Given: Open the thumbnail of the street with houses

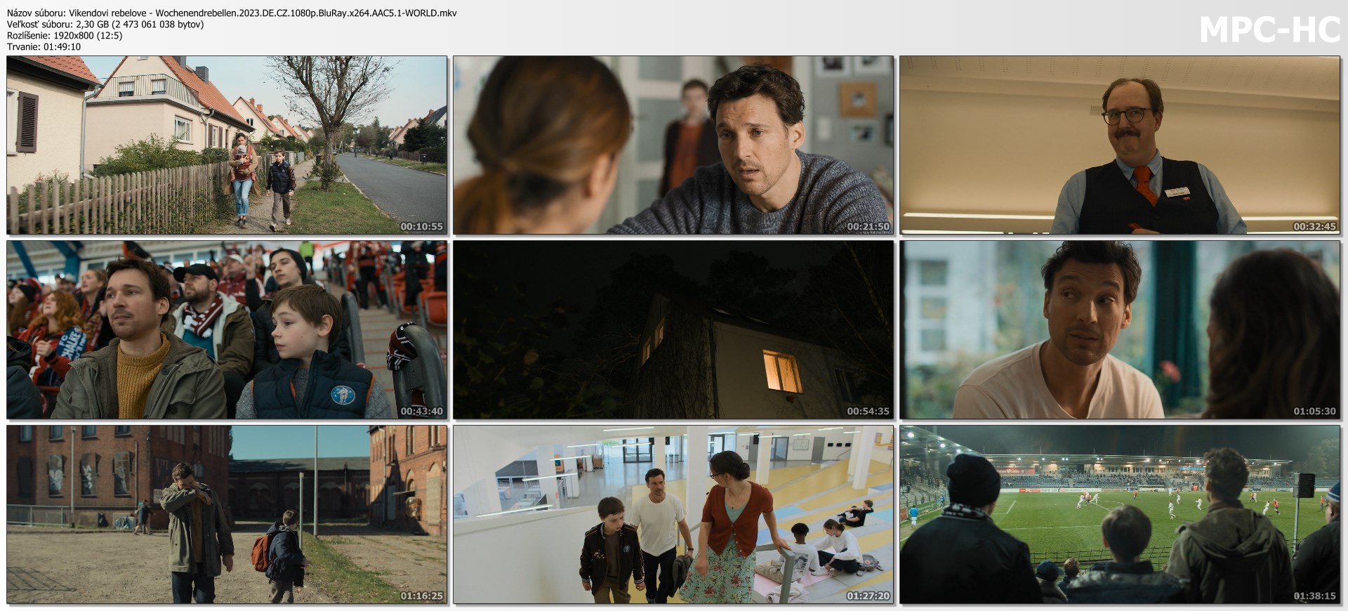Looking at the screenshot, I should pyautogui.click(x=227, y=145).
